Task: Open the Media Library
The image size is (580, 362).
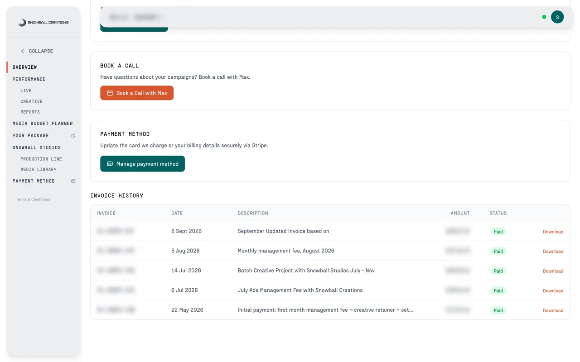Action: (38, 169)
